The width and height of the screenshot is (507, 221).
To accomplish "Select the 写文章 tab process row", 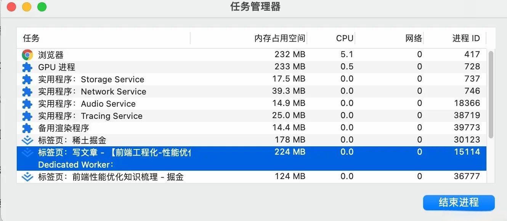I will coord(114,153).
